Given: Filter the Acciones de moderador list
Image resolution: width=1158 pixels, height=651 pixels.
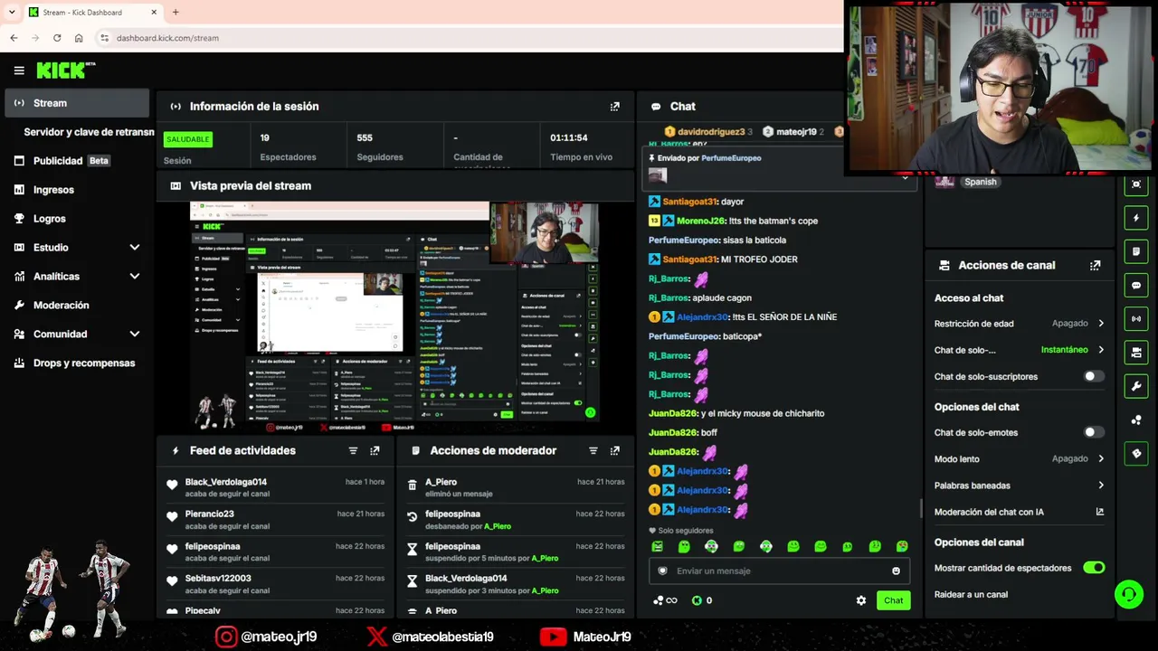Looking at the screenshot, I should click(593, 450).
